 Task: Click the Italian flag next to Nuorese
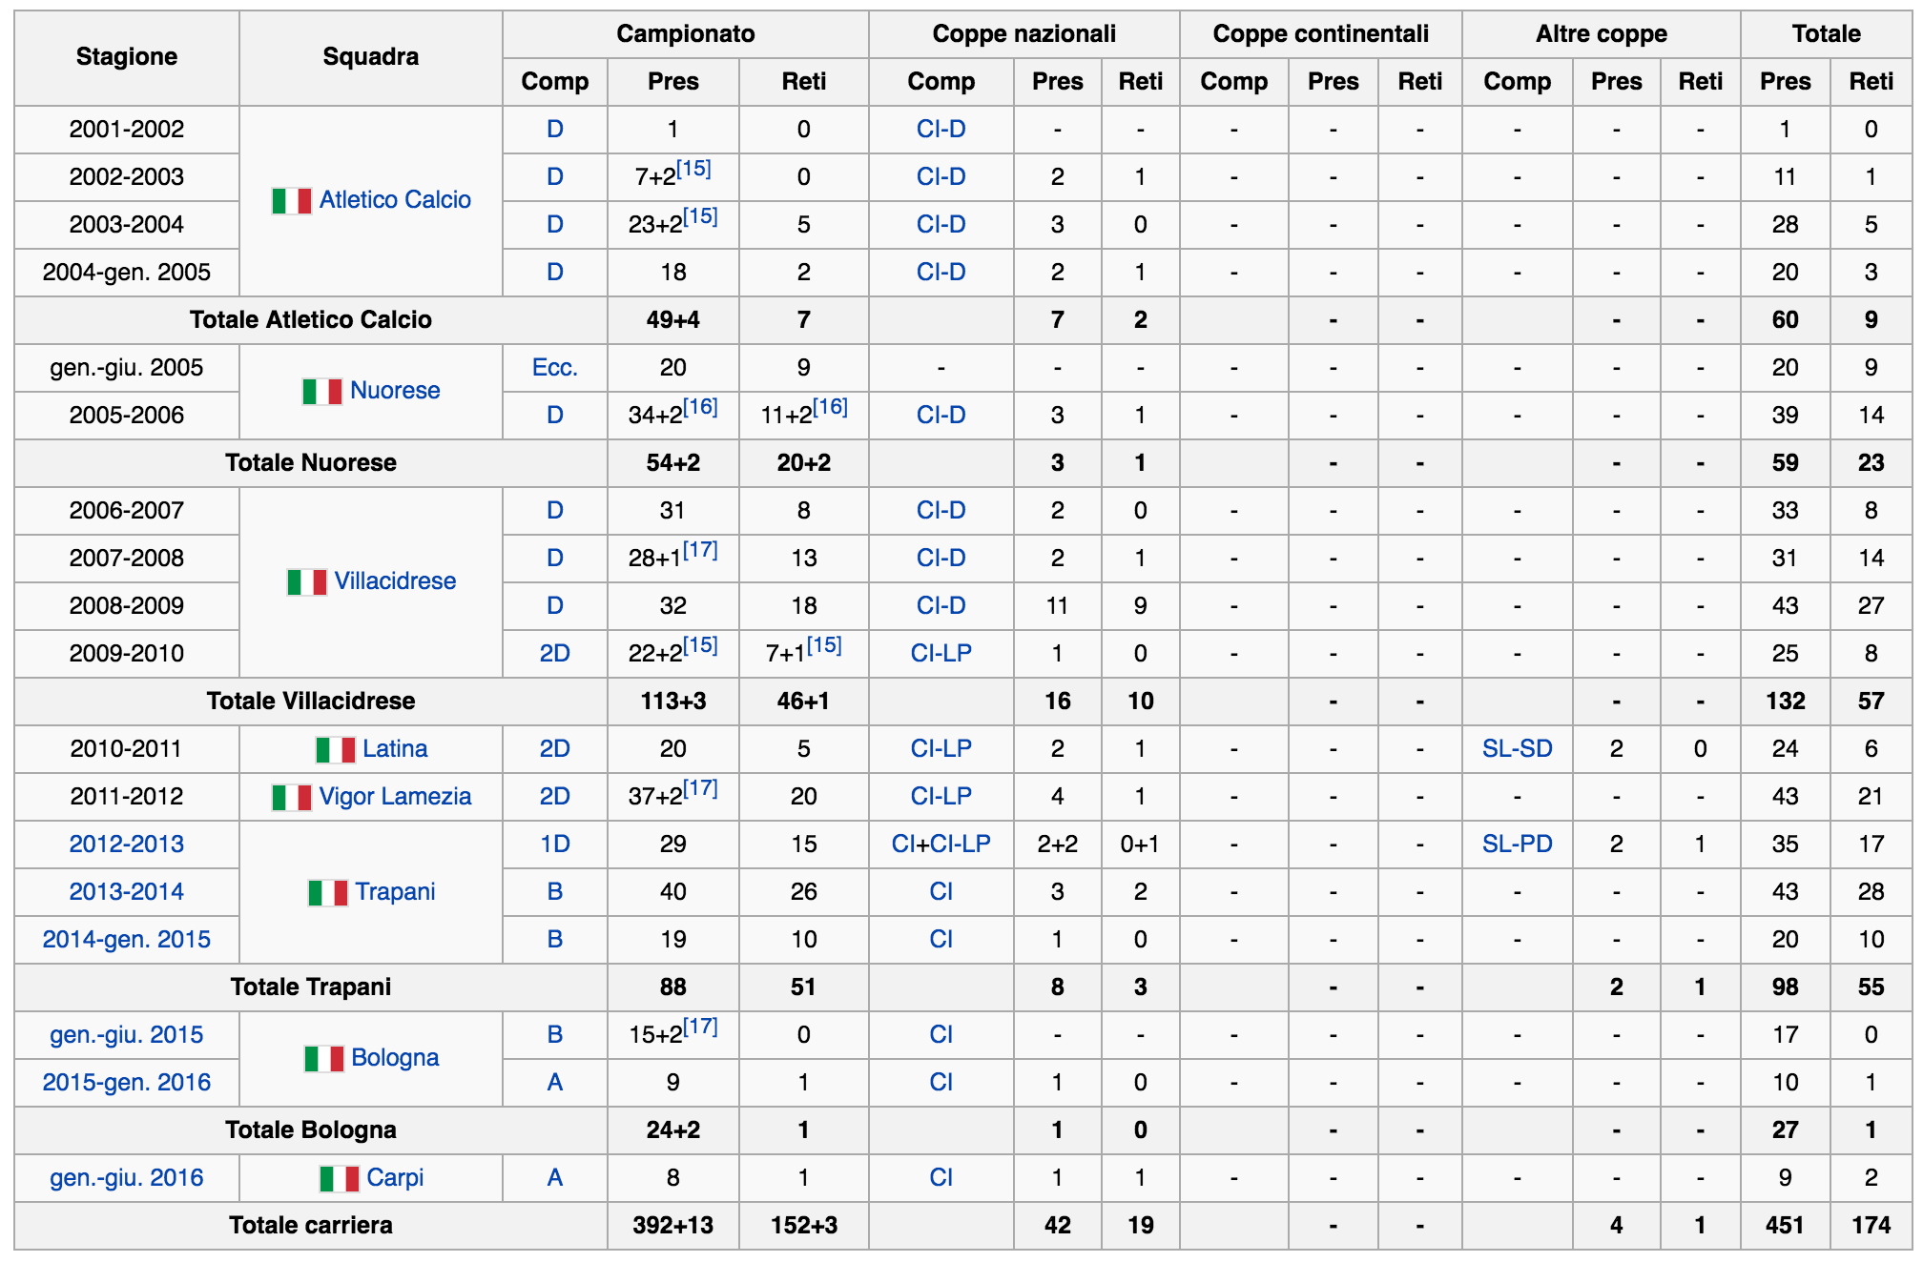pos(322,392)
